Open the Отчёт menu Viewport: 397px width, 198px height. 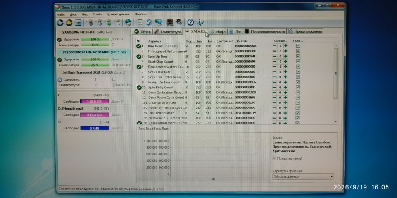[x=97, y=14]
